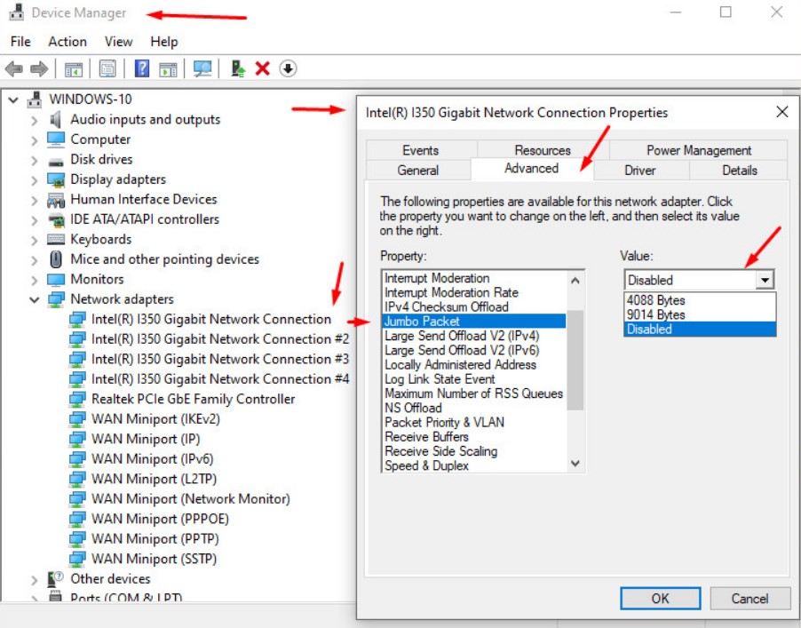Screen dimensions: 801x628
Task: Click the Forward arrow toolbar icon
Action: [39, 68]
